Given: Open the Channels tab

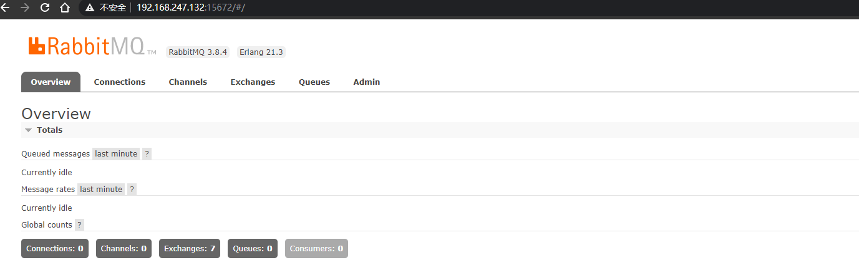Looking at the screenshot, I should tap(188, 82).
